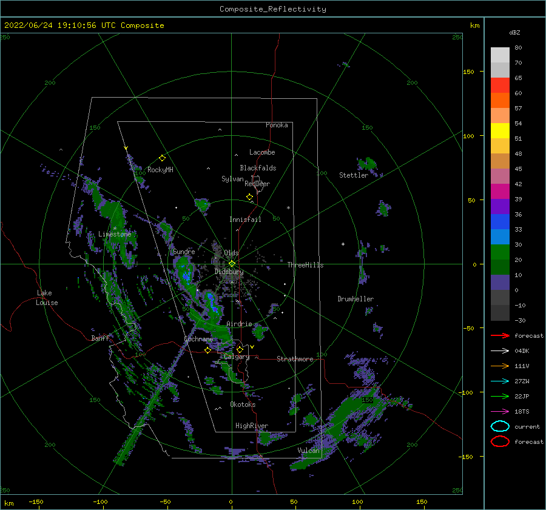Click the orange 111V arrow icon
Screen dimensions: 546x510
tap(500, 366)
